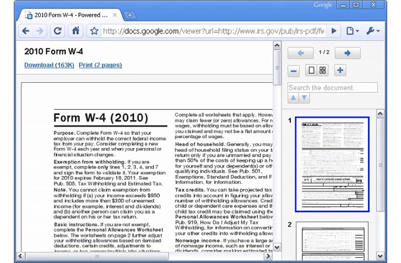Maximize the browser window

coord(356,5)
